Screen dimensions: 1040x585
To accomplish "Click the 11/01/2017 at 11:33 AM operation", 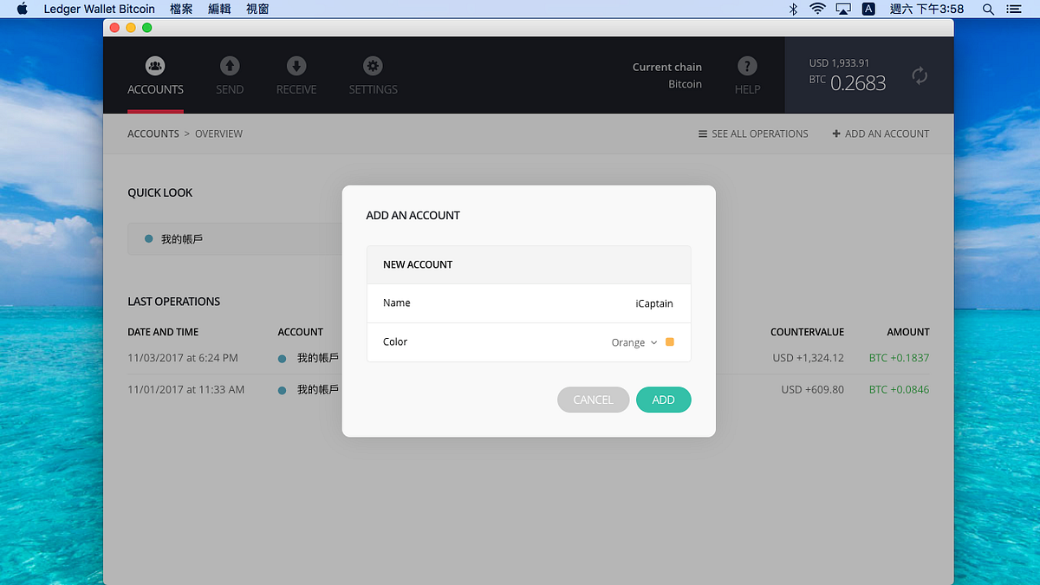I will point(186,390).
